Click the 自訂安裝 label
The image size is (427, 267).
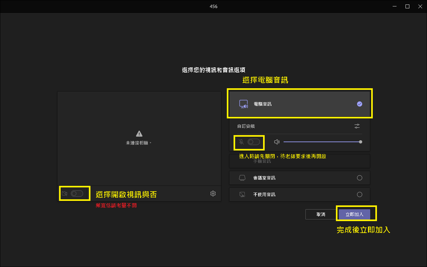click(246, 126)
